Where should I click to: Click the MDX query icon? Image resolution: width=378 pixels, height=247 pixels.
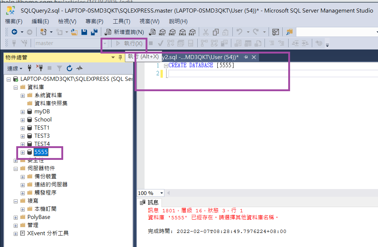point(163,32)
